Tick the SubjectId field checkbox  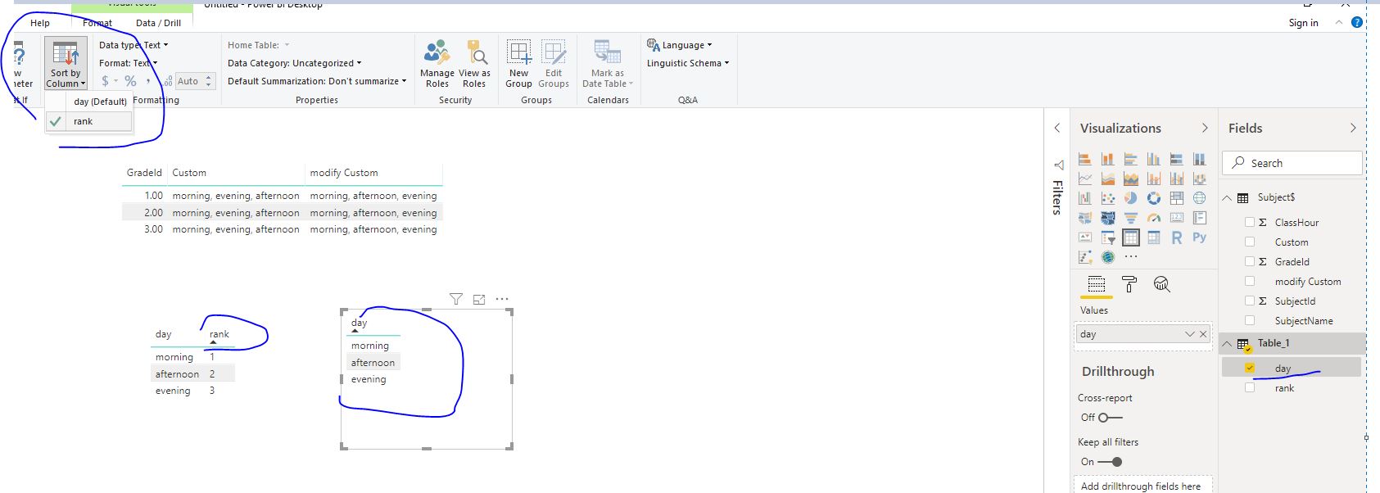(x=1250, y=301)
